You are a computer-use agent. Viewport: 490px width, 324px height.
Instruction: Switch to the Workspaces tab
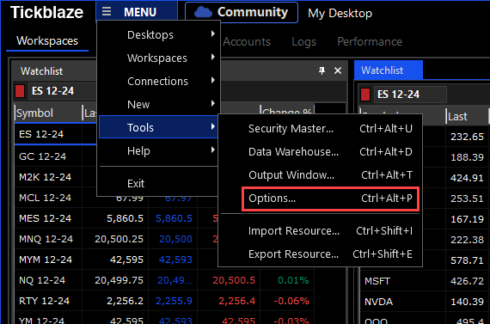point(47,41)
